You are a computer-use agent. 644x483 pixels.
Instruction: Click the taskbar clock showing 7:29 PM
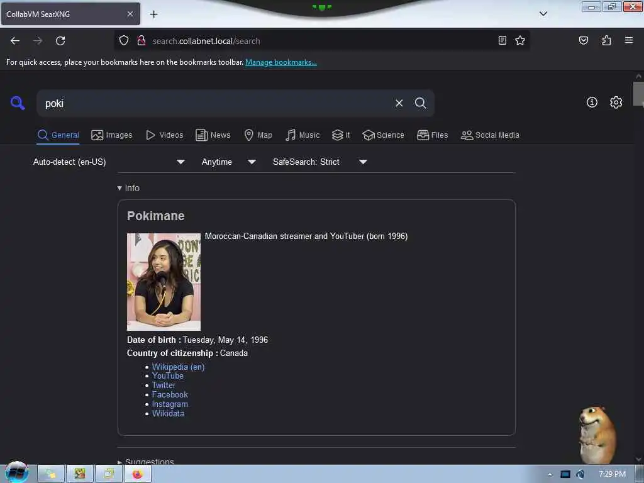tap(612, 474)
